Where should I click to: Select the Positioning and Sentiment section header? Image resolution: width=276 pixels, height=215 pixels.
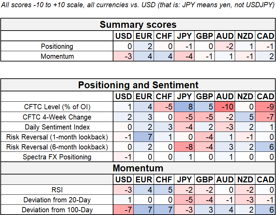pyautogui.click(x=138, y=85)
